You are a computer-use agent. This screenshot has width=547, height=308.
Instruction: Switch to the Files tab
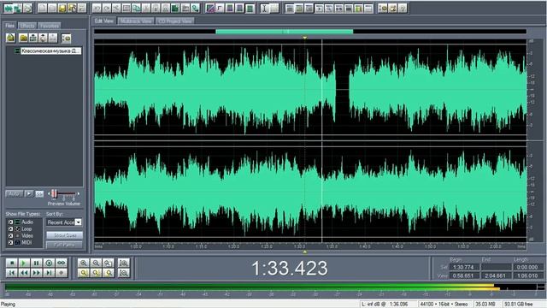pos(9,26)
